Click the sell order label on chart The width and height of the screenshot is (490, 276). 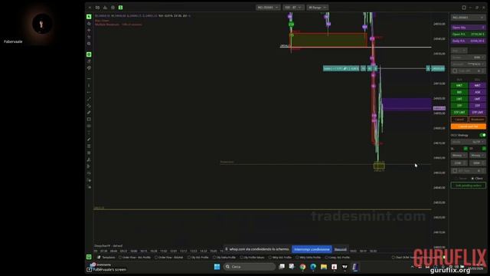pos(341,68)
